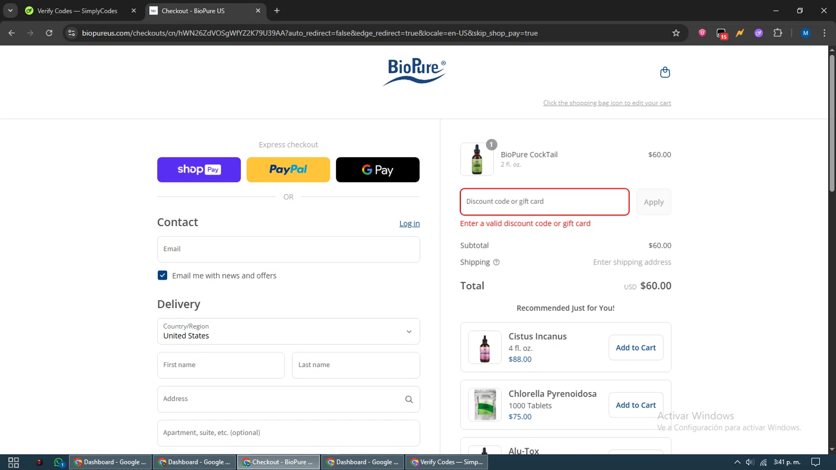Close the Checkout - BioPure US tab
The height and width of the screenshot is (470, 836).
(258, 11)
